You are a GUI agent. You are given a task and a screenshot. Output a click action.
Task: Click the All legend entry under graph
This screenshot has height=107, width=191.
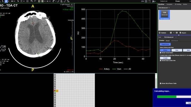[127, 69]
